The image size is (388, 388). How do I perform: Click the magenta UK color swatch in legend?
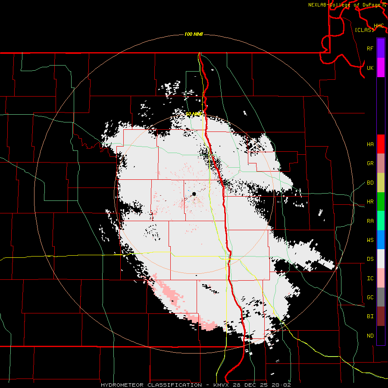[x=381, y=68]
